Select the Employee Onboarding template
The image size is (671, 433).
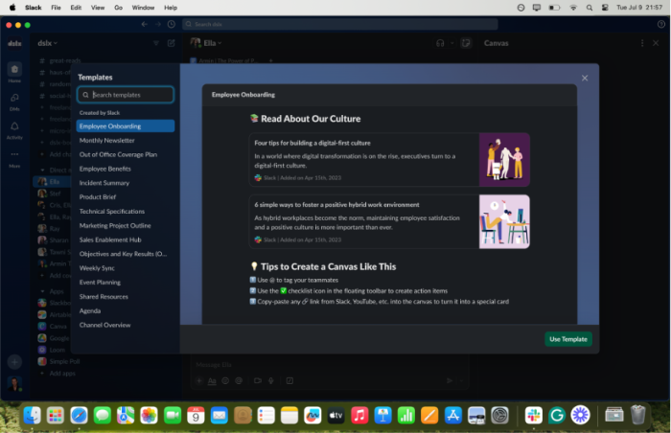(x=126, y=125)
